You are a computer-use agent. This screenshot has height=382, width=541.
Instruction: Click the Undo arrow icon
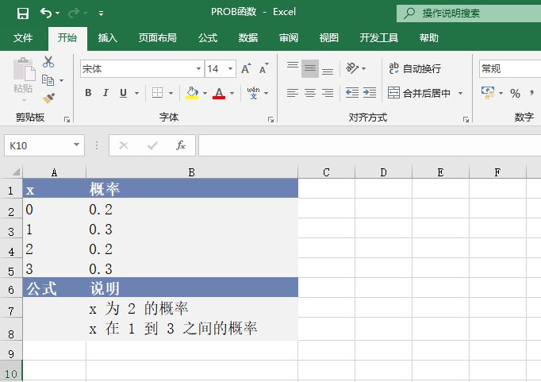point(46,13)
